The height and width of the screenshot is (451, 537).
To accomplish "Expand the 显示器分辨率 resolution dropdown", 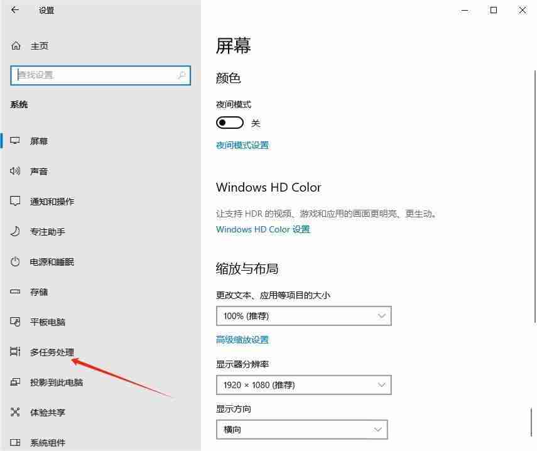I will tap(304, 384).
